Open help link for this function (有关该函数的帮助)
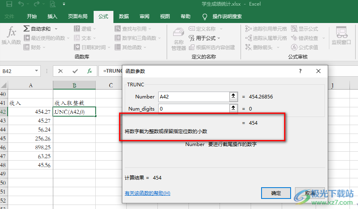Viewport: 358px width, 209px height. [147, 193]
